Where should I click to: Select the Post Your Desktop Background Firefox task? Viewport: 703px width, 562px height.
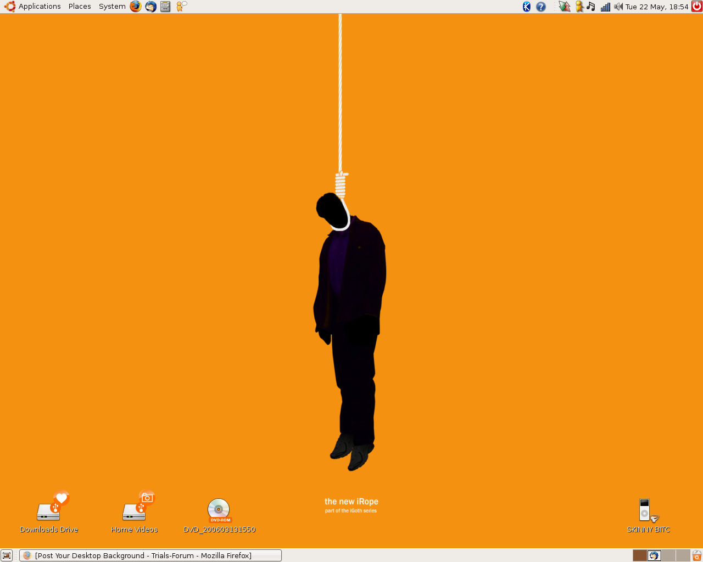(x=150, y=555)
